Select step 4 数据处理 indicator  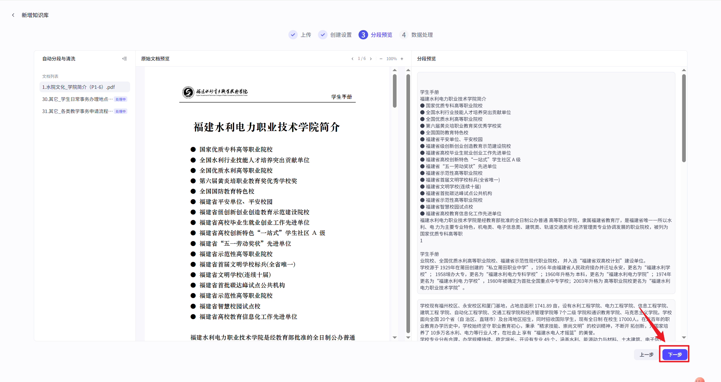pyautogui.click(x=404, y=35)
